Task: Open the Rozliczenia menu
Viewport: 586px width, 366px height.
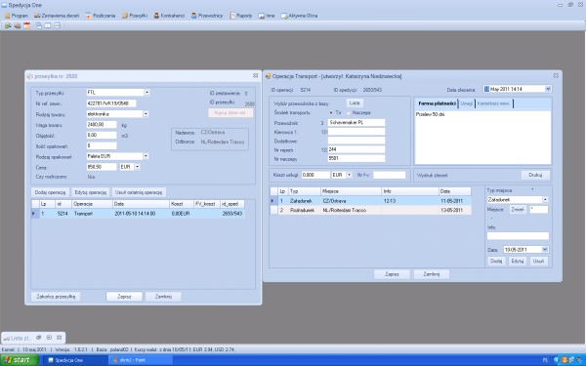Action: click(101, 16)
